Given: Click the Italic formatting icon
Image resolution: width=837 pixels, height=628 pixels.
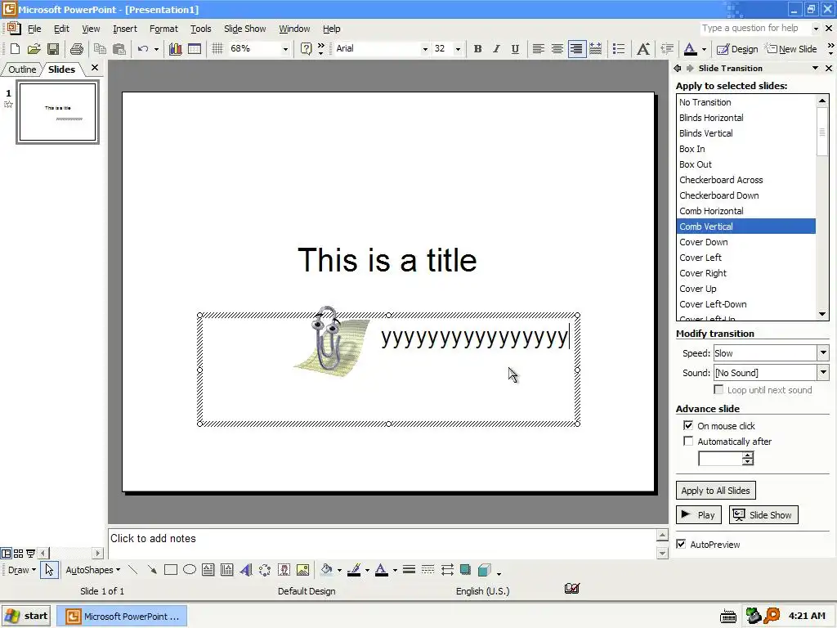Looking at the screenshot, I should 496,48.
